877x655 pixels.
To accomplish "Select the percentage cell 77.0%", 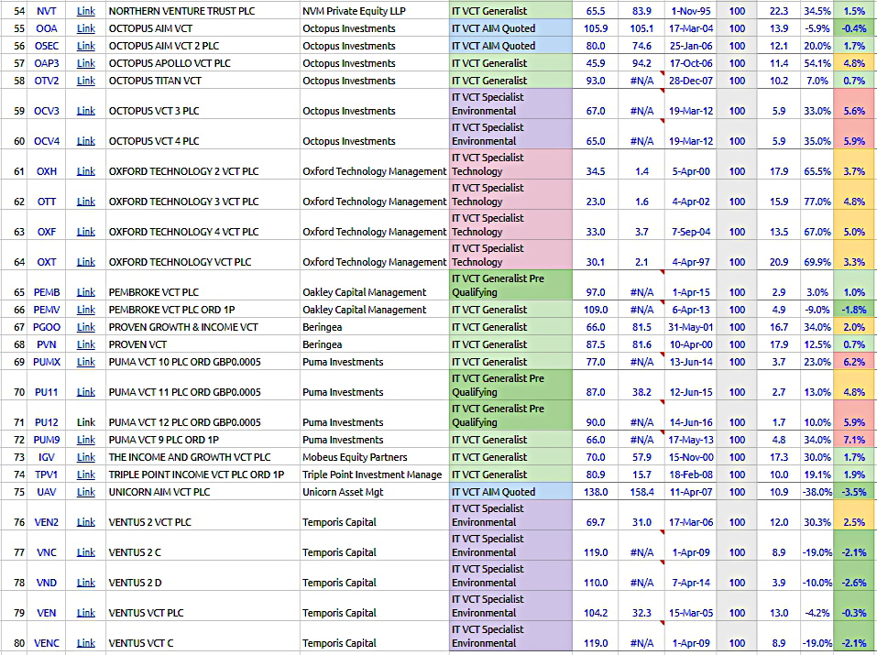I will 817,194.
